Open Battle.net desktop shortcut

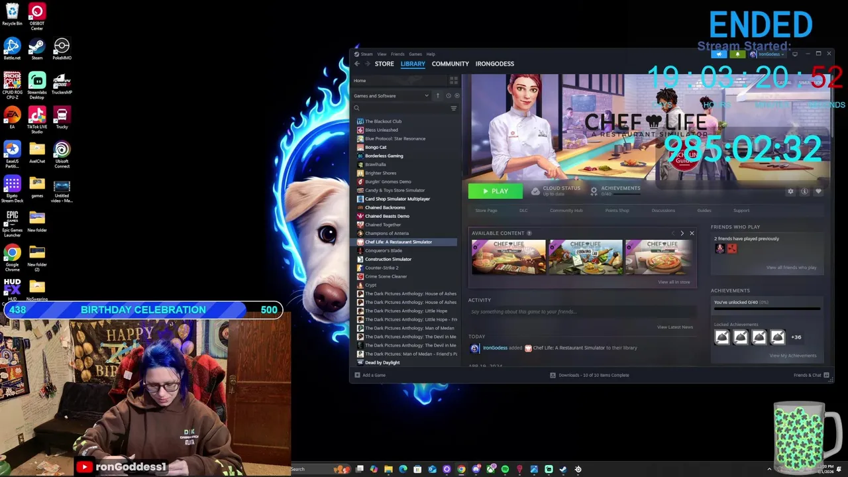[12, 49]
